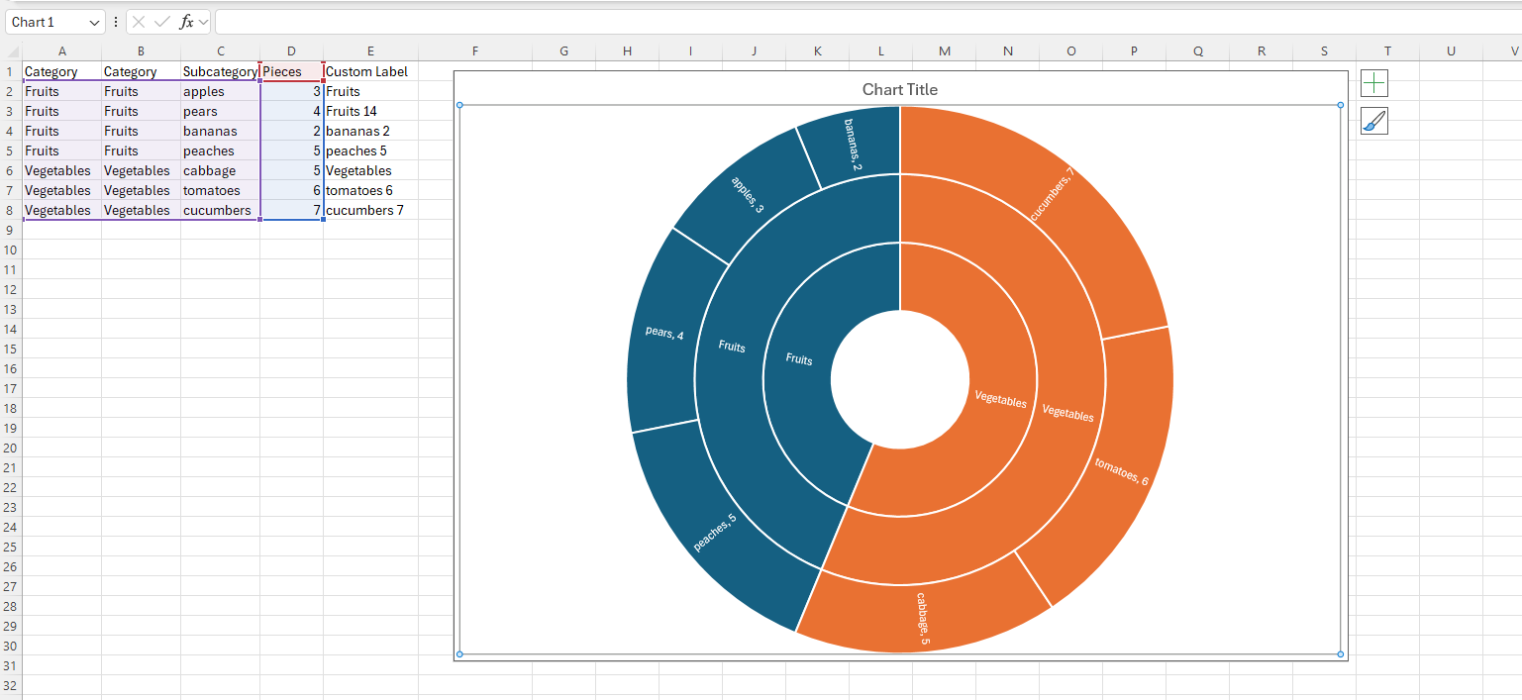The height and width of the screenshot is (700, 1522).
Task: Click the formula bar Cancel X icon
Action: pyautogui.click(x=140, y=22)
